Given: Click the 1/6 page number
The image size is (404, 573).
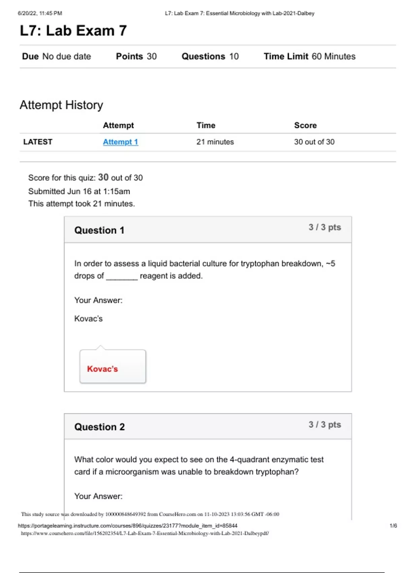Looking at the screenshot, I should (393, 525).
